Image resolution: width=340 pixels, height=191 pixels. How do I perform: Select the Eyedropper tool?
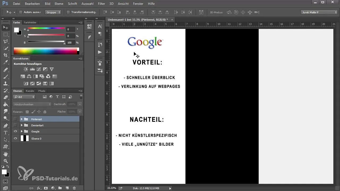point(6,62)
